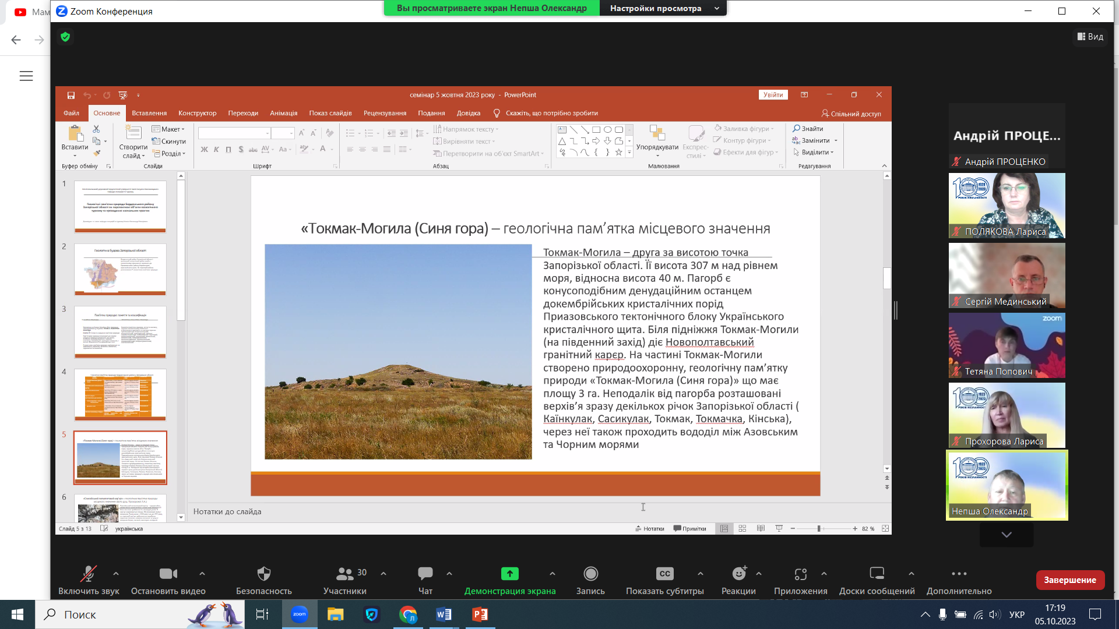Click the red Завершение button
The image size is (1119, 629).
[1069, 580]
